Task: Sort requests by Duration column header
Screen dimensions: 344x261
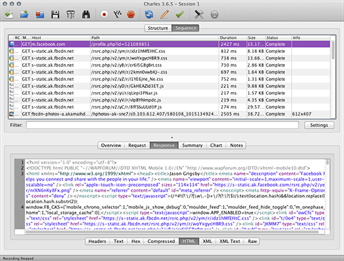Action: pos(233,38)
